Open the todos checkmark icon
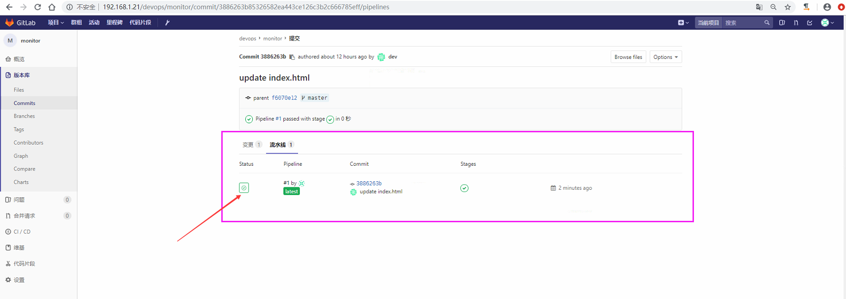Viewport: 846px width, 299px height. (810, 23)
